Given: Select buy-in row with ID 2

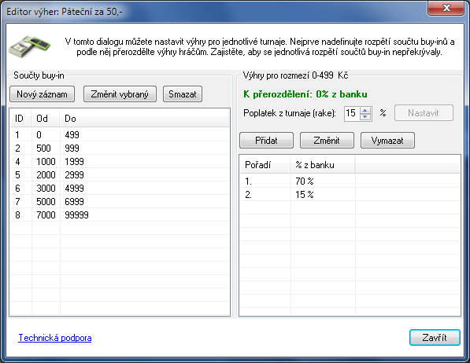Looking at the screenshot, I should pyautogui.click(x=120, y=148).
